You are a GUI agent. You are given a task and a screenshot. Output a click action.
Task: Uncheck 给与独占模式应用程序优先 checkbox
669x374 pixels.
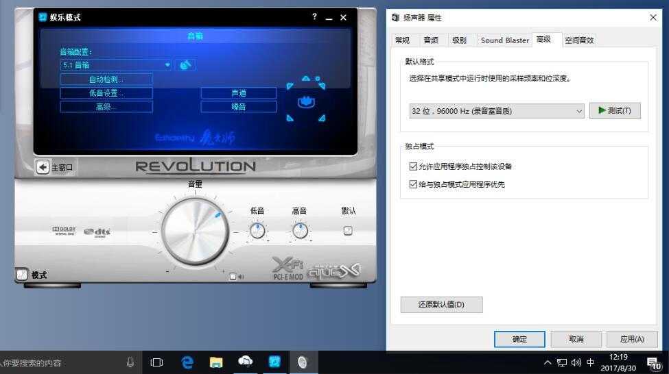coord(413,184)
